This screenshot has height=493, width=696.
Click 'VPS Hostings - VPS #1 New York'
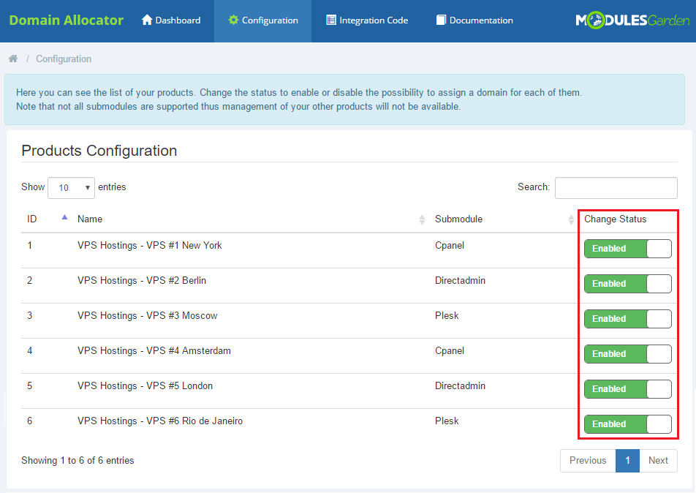click(150, 245)
